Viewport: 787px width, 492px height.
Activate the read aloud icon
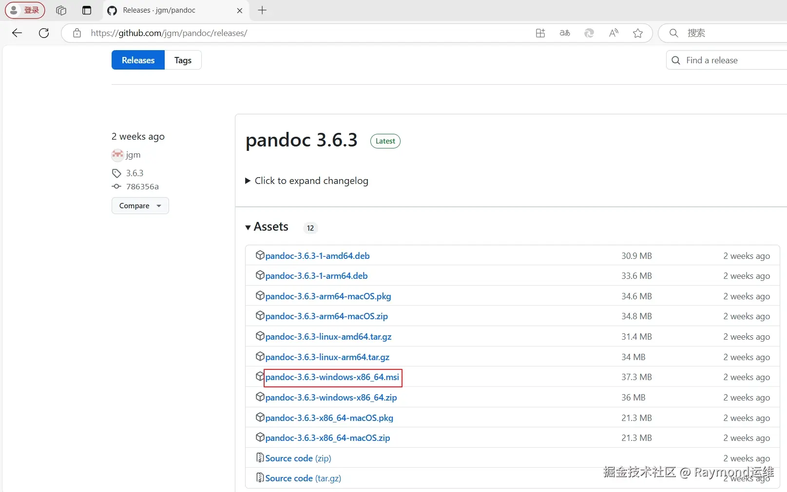click(614, 33)
